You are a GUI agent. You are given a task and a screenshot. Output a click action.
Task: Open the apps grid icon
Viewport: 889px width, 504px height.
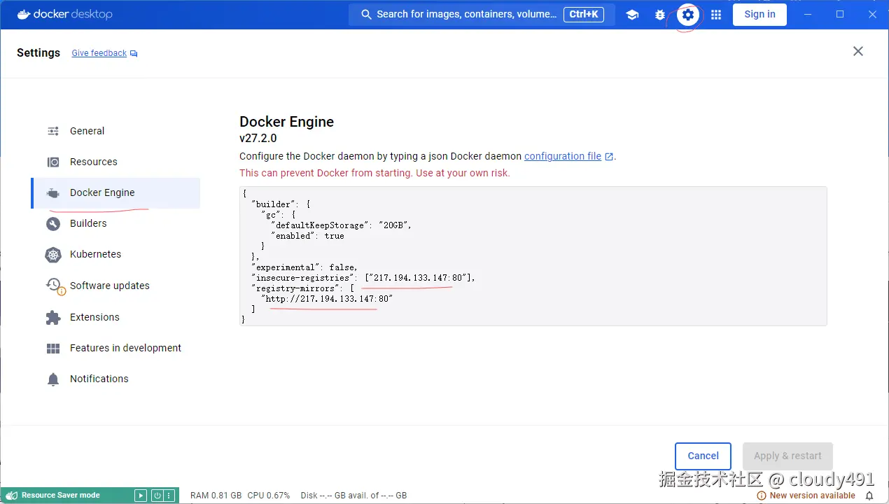pos(716,14)
